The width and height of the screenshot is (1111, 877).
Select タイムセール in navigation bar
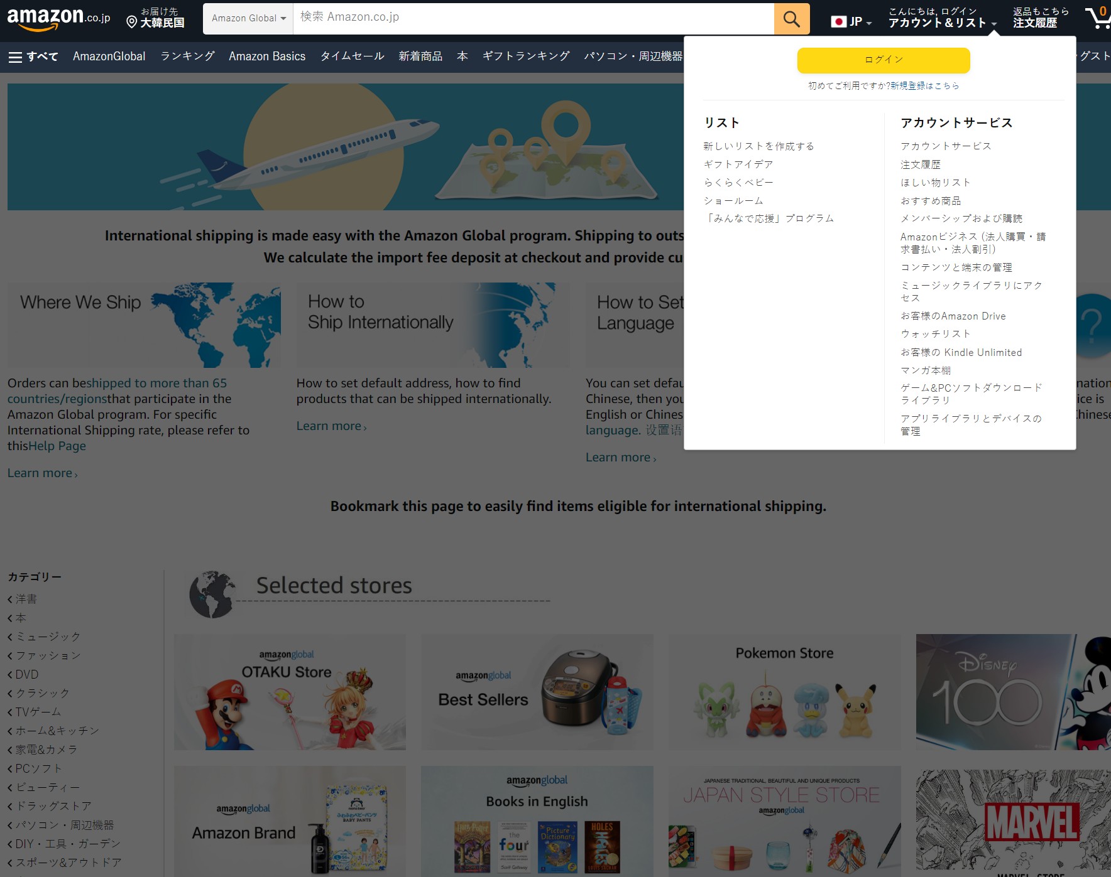(352, 56)
